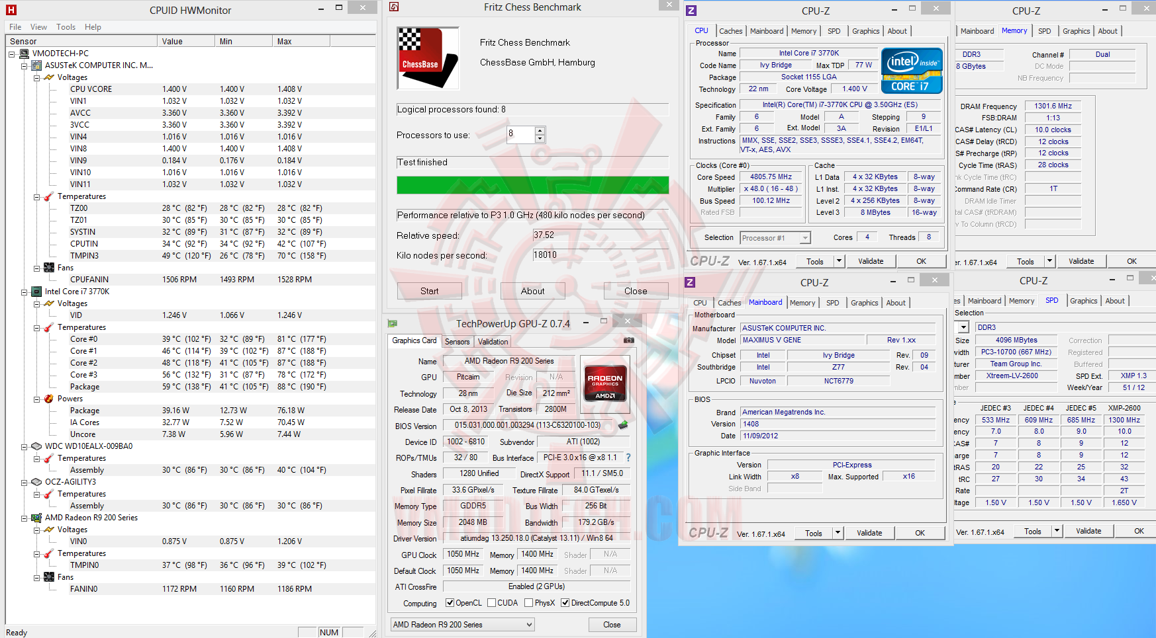Click the HWMonitor red H title icon
This screenshot has width=1156, height=638.
pos(11,10)
